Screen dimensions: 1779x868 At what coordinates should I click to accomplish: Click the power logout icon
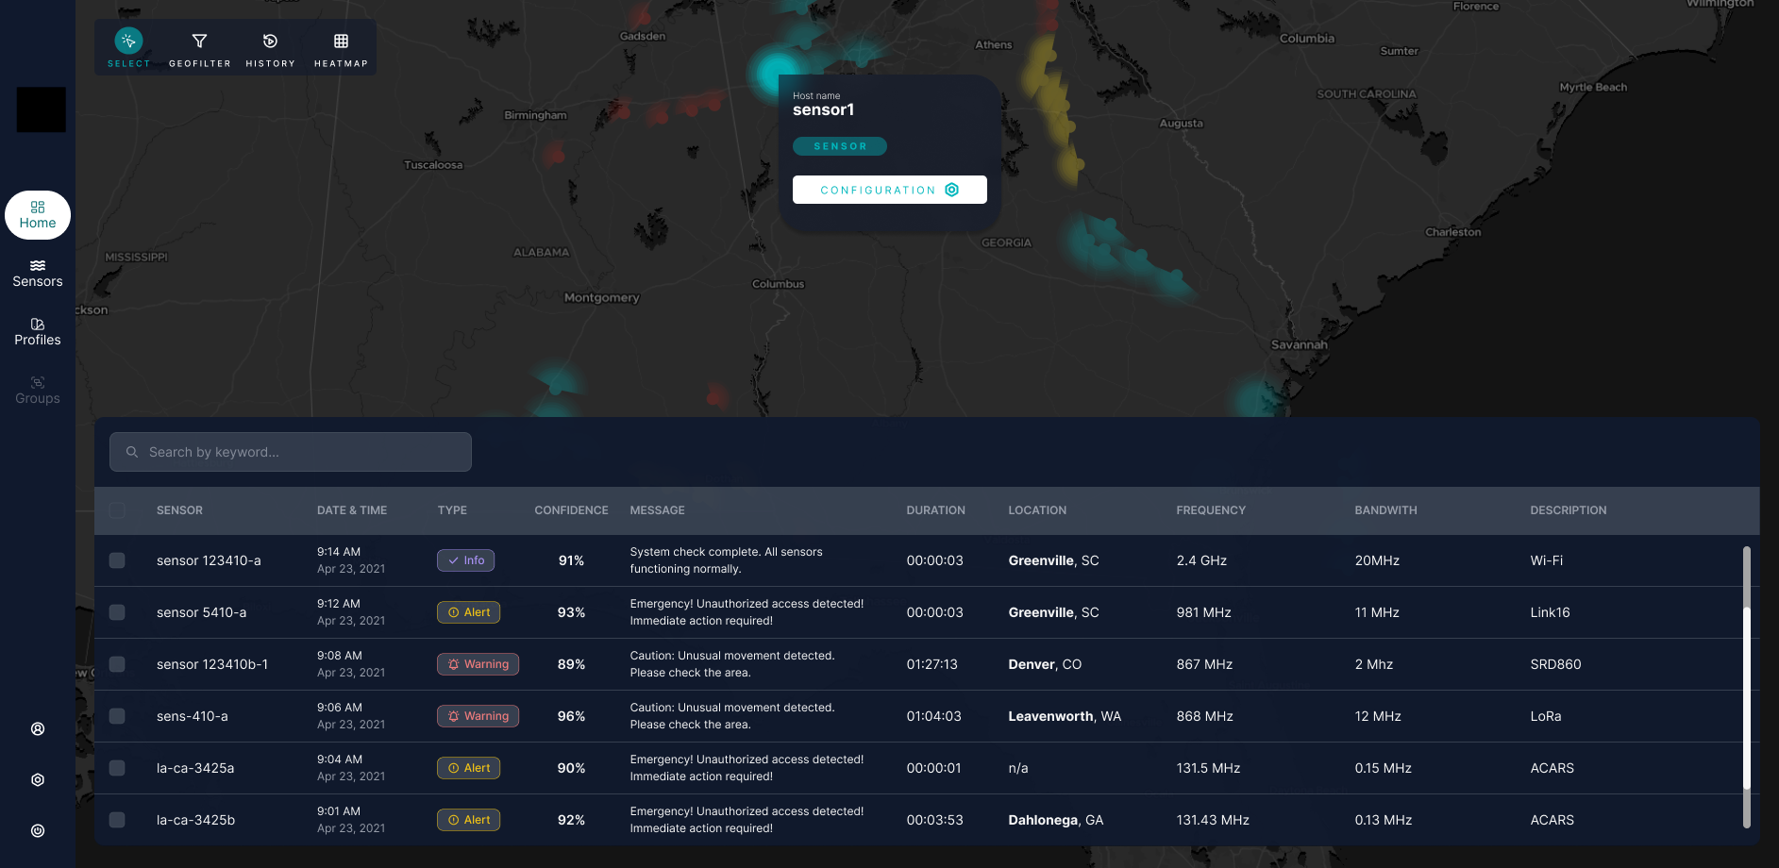pos(38,831)
